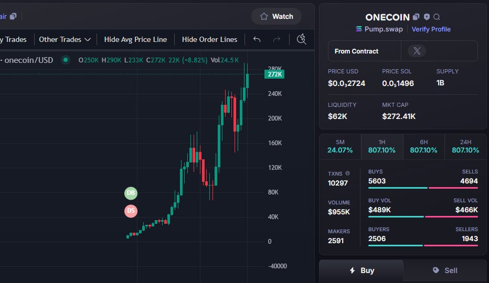489x283 pixels.
Task: Click the PRICE USD value $0.0₃2724
Action: [346, 83]
